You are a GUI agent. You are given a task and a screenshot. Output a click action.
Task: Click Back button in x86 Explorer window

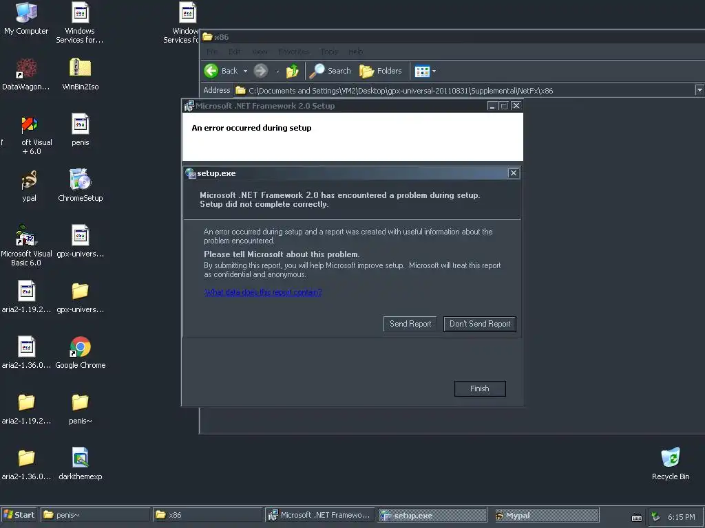tap(221, 71)
